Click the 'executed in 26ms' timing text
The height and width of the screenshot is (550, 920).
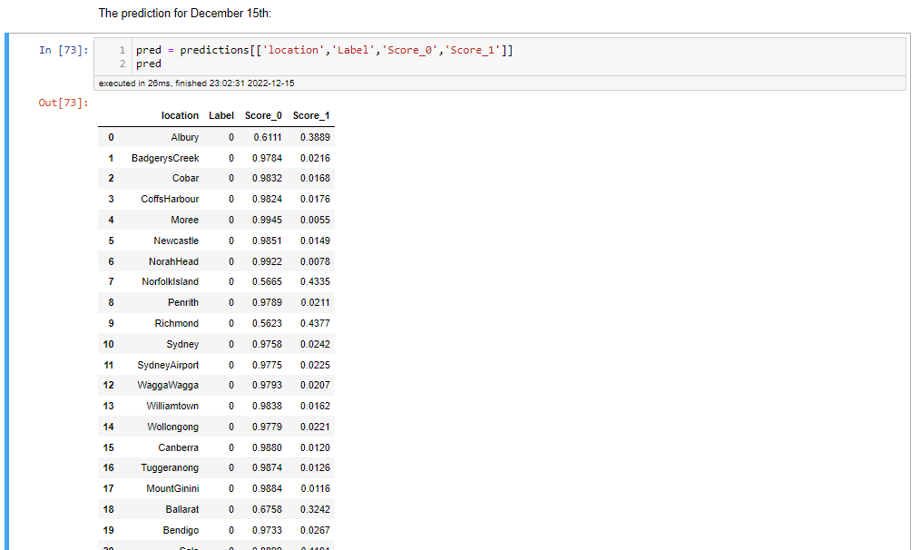[197, 83]
